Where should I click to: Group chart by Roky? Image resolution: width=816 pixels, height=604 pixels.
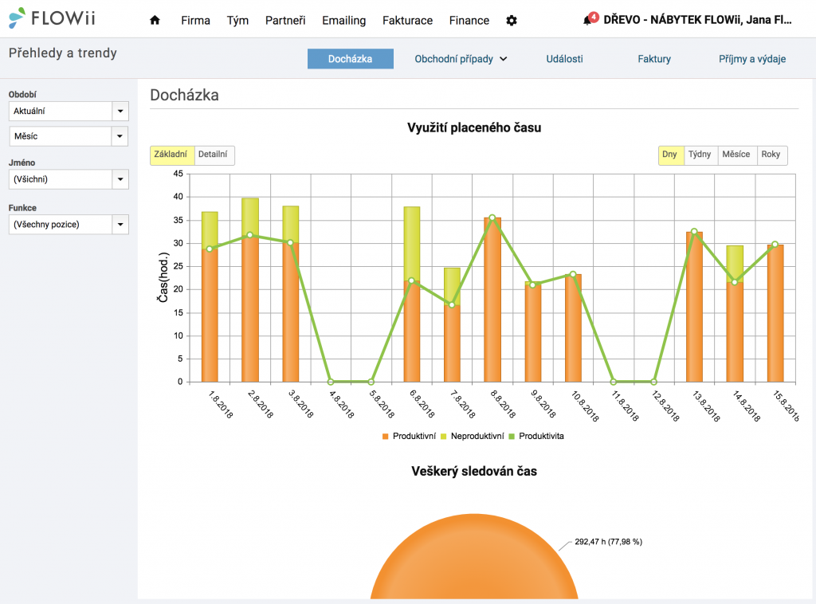pos(771,155)
